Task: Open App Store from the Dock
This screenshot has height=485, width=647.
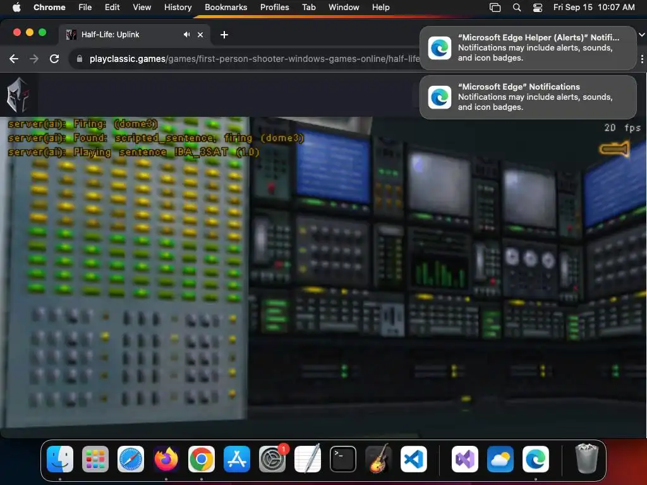Action: click(x=237, y=458)
